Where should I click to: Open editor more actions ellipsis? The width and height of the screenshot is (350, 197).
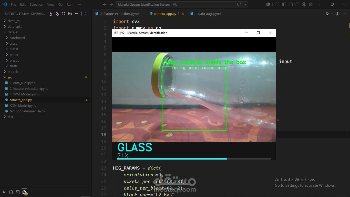344,14
